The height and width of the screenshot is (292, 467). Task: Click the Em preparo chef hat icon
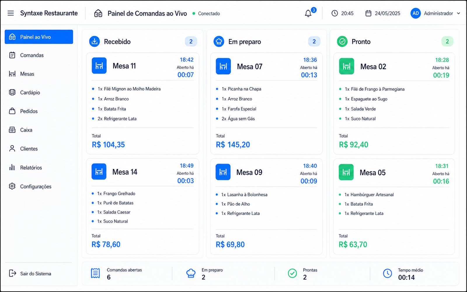(x=219, y=41)
